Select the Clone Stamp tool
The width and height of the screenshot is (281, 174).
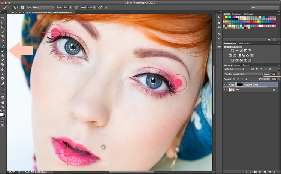coord(3,55)
